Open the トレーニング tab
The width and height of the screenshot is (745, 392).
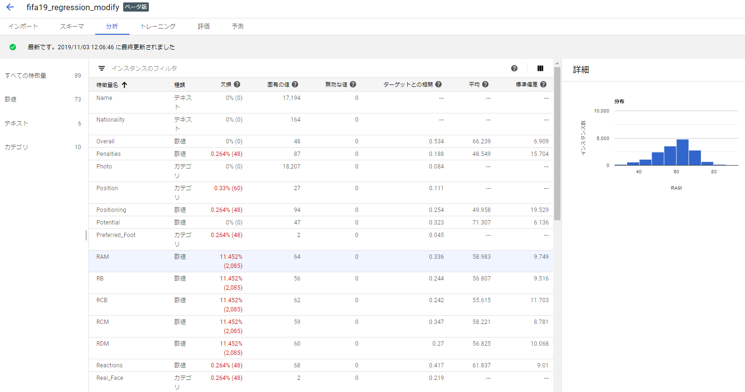pyautogui.click(x=158, y=27)
